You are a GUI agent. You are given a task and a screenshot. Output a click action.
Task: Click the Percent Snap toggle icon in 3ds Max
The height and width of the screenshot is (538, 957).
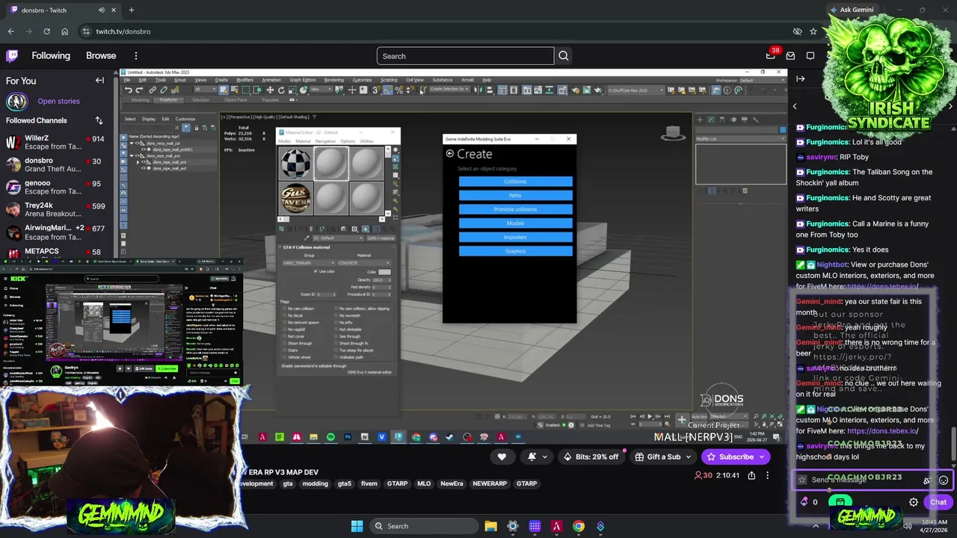[399, 90]
